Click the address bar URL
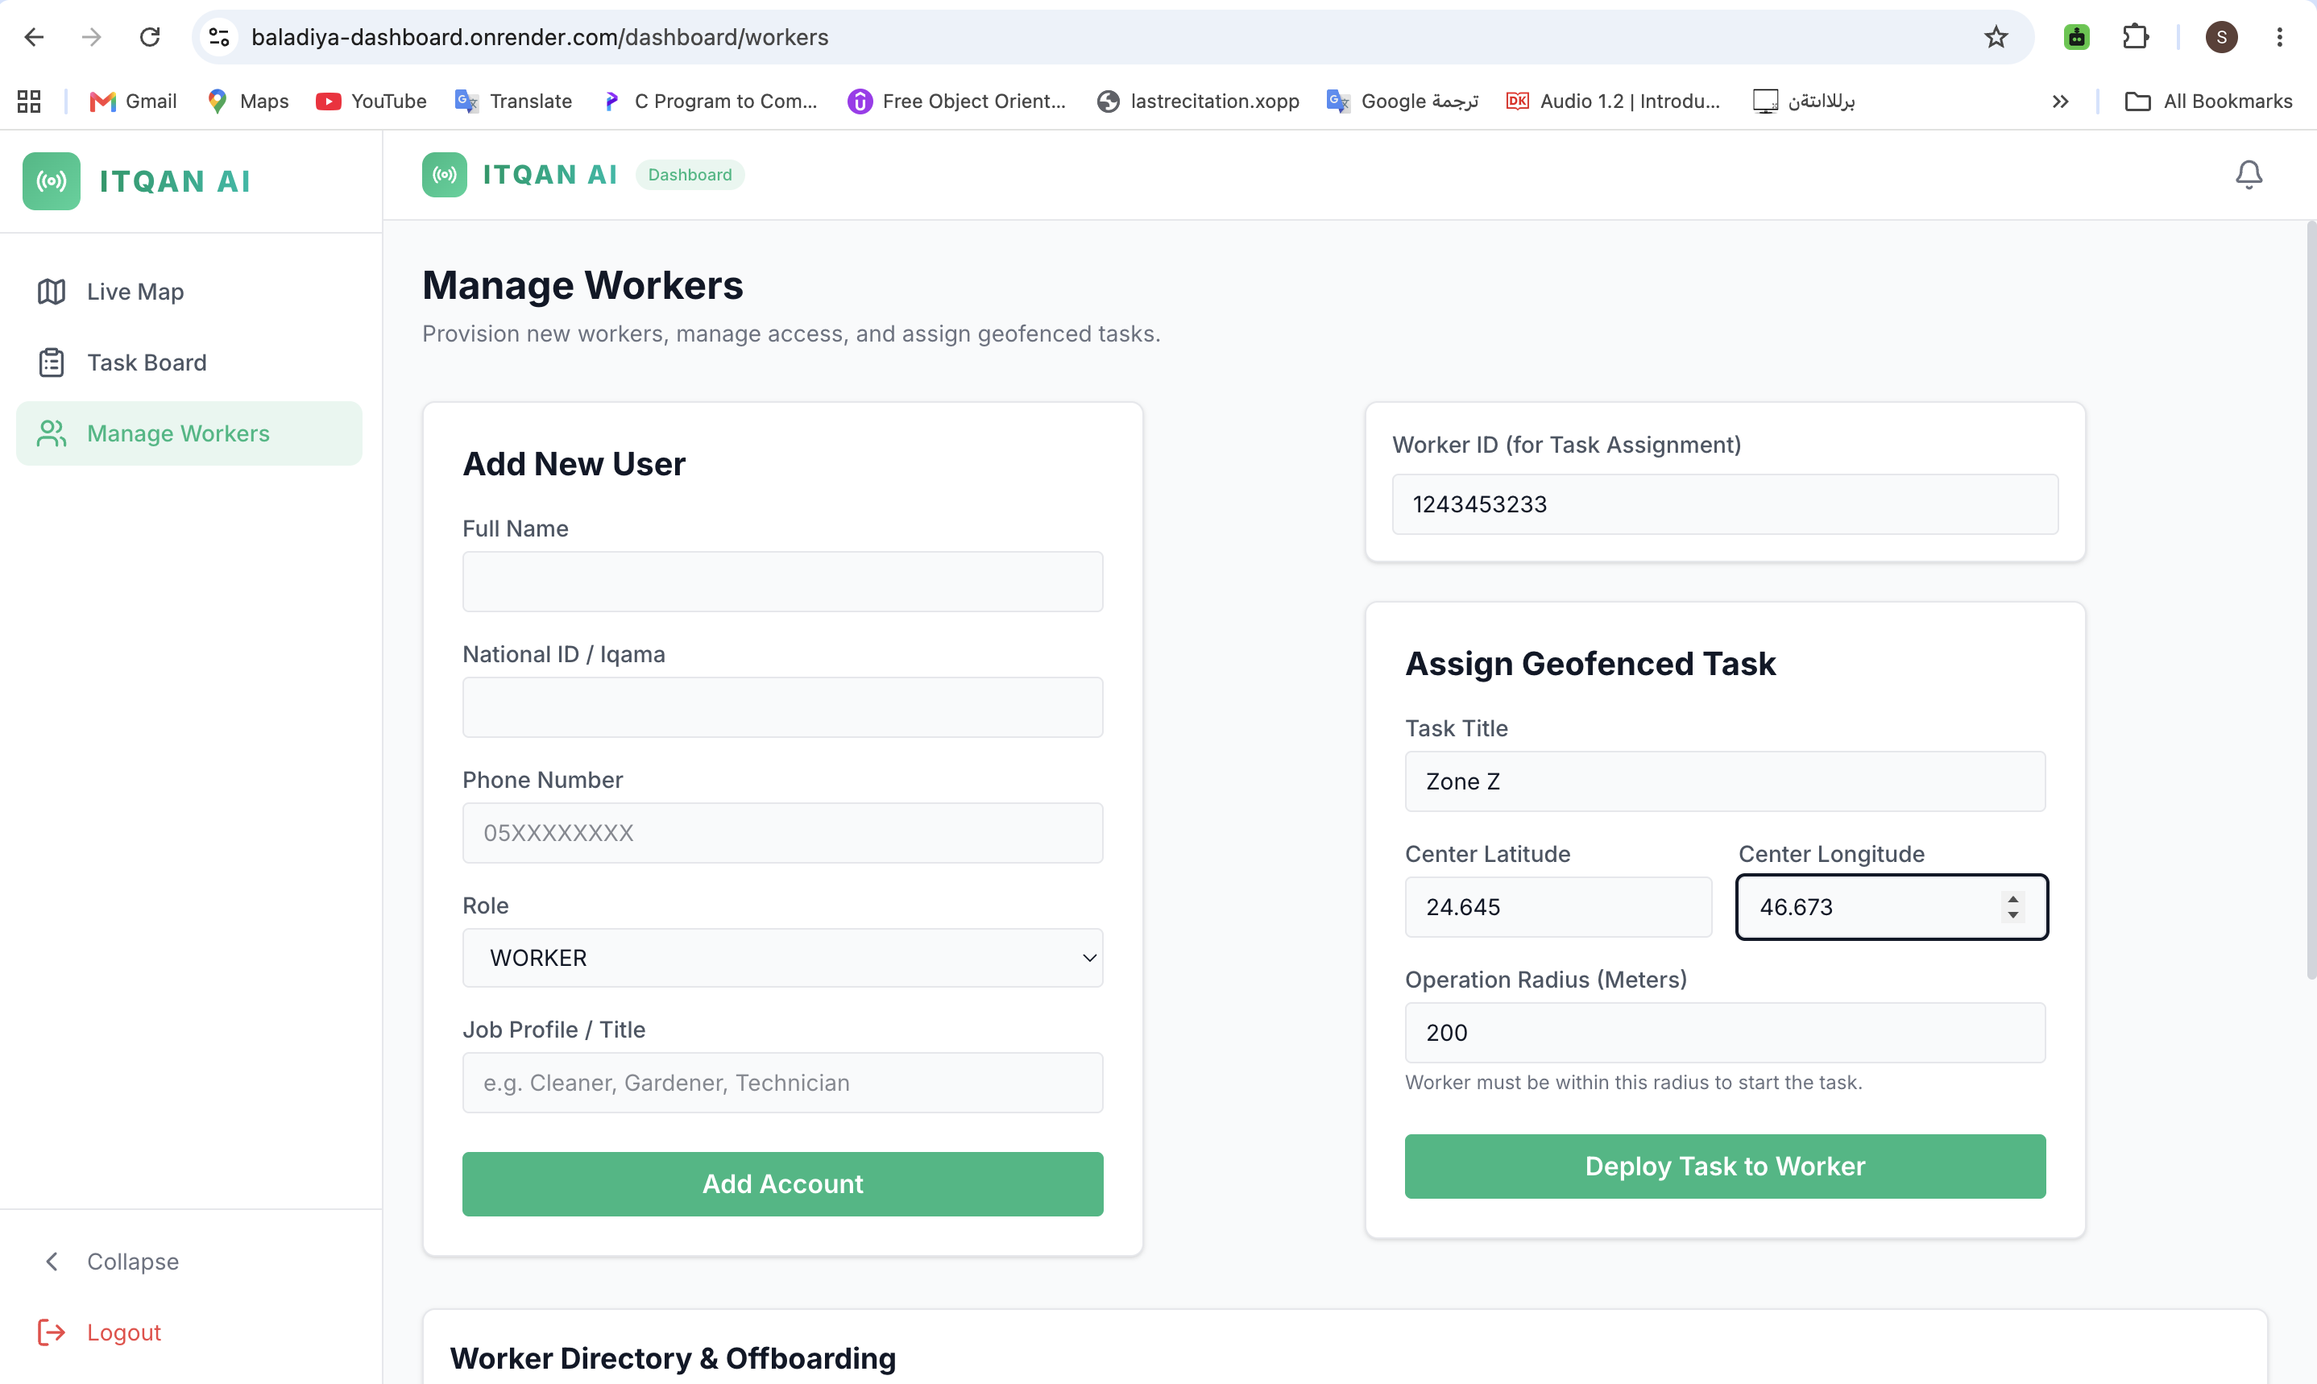 [540, 37]
